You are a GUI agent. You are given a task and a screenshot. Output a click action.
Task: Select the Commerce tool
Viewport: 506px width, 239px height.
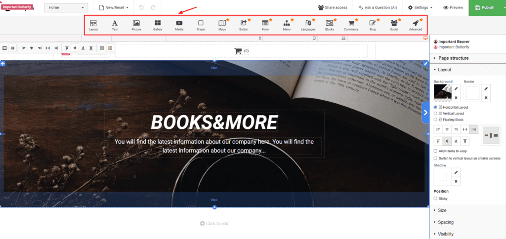[351, 25]
